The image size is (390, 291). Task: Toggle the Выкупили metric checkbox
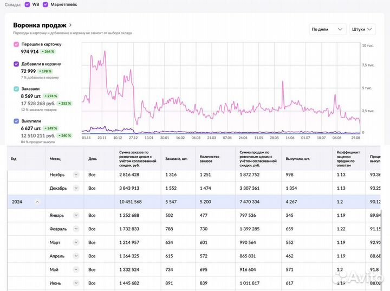point(16,121)
